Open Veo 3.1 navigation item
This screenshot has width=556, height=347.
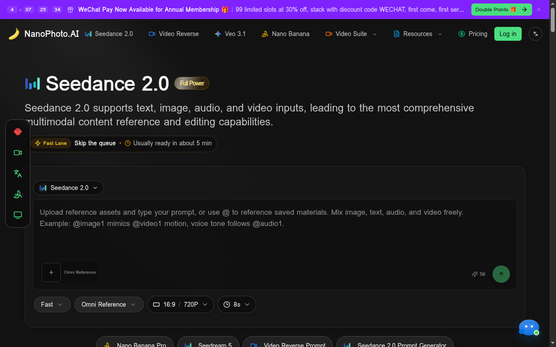tap(230, 34)
